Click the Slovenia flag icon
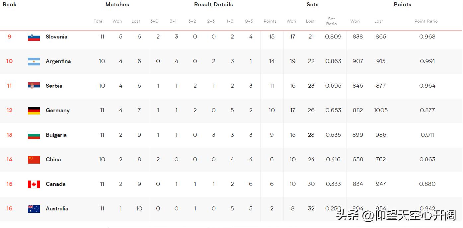Screen dimensions: 463x228 tap(34, 37)
